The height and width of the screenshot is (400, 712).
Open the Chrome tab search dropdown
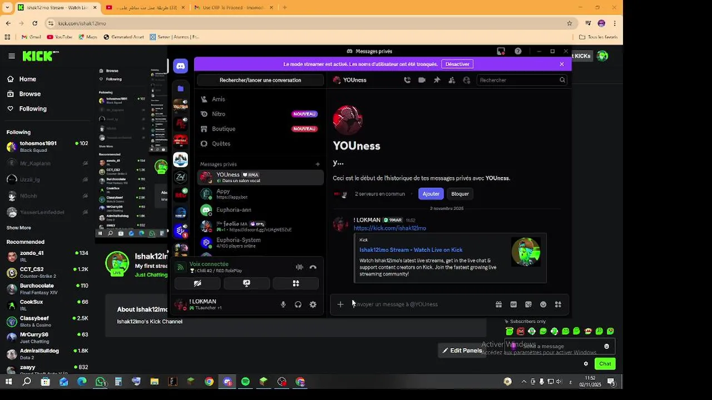7,7
